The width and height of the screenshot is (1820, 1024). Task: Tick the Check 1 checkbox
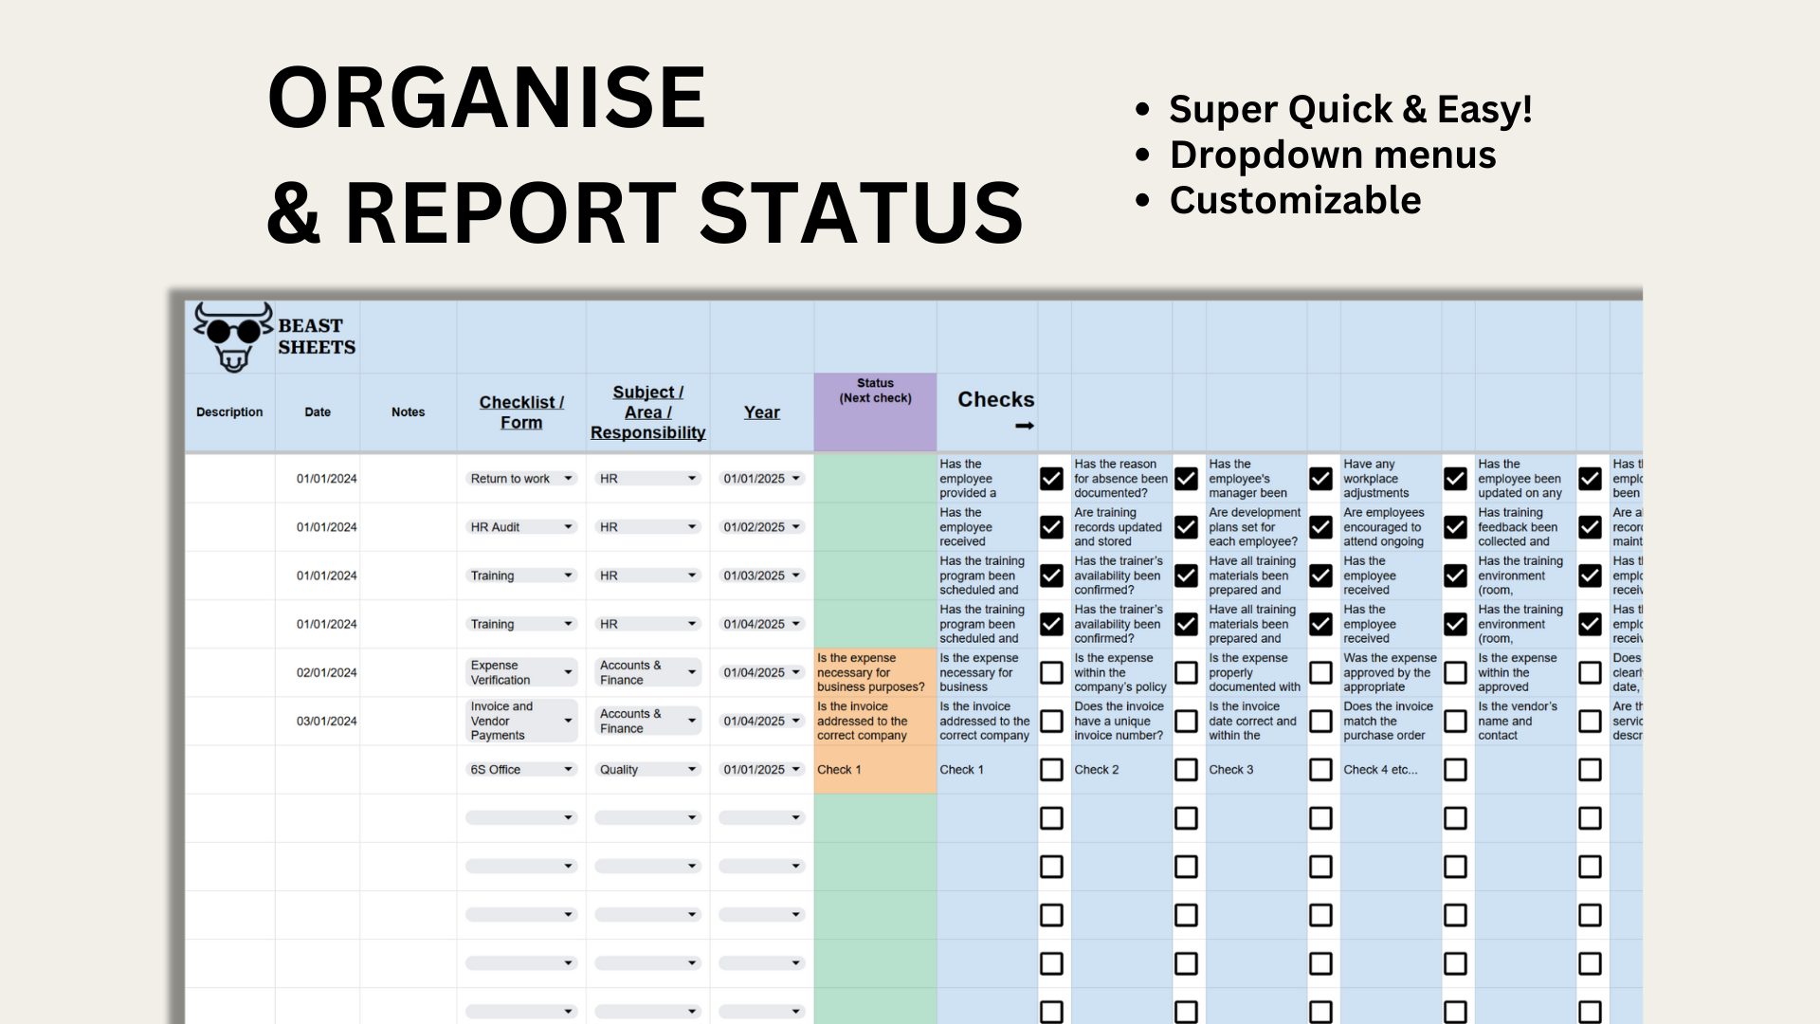(1051, 770)
